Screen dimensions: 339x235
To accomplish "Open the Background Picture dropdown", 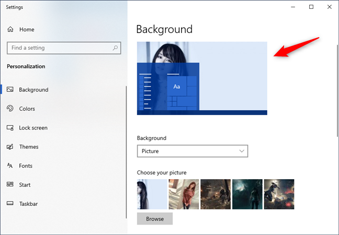I will coord(193,151).
